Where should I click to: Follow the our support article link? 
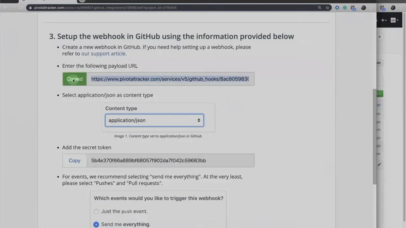pyautogui.click(x=103, y=54)
